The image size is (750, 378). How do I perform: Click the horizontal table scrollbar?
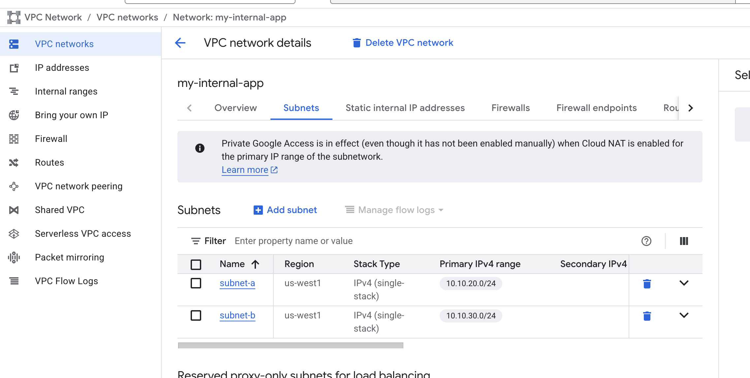click(290, 345)
